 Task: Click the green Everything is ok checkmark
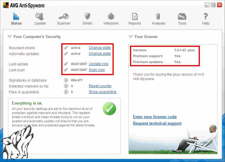click(x=109, y=108)
